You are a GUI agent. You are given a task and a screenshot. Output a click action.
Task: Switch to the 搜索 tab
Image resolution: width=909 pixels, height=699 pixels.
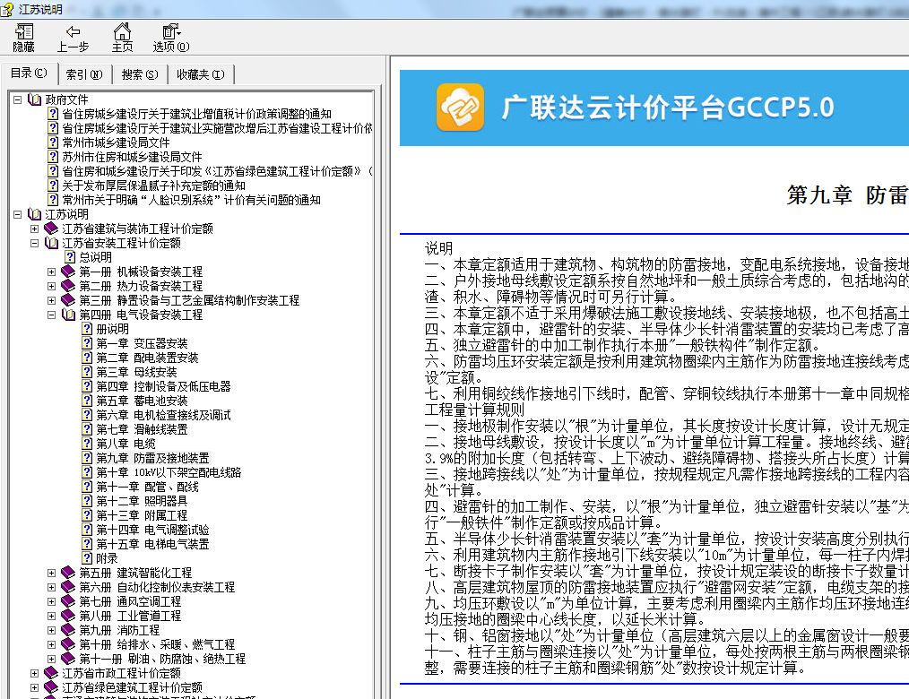click(x=139, y=74)
